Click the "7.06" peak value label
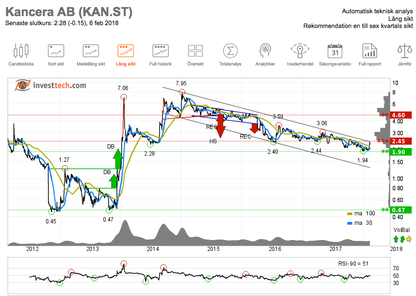The height and width of the screenshot is (296, 416). point(123,88)
